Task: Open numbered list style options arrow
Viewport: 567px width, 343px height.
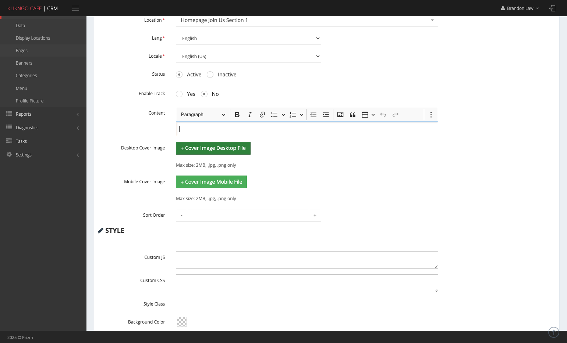Action: [x=302, y=115]
